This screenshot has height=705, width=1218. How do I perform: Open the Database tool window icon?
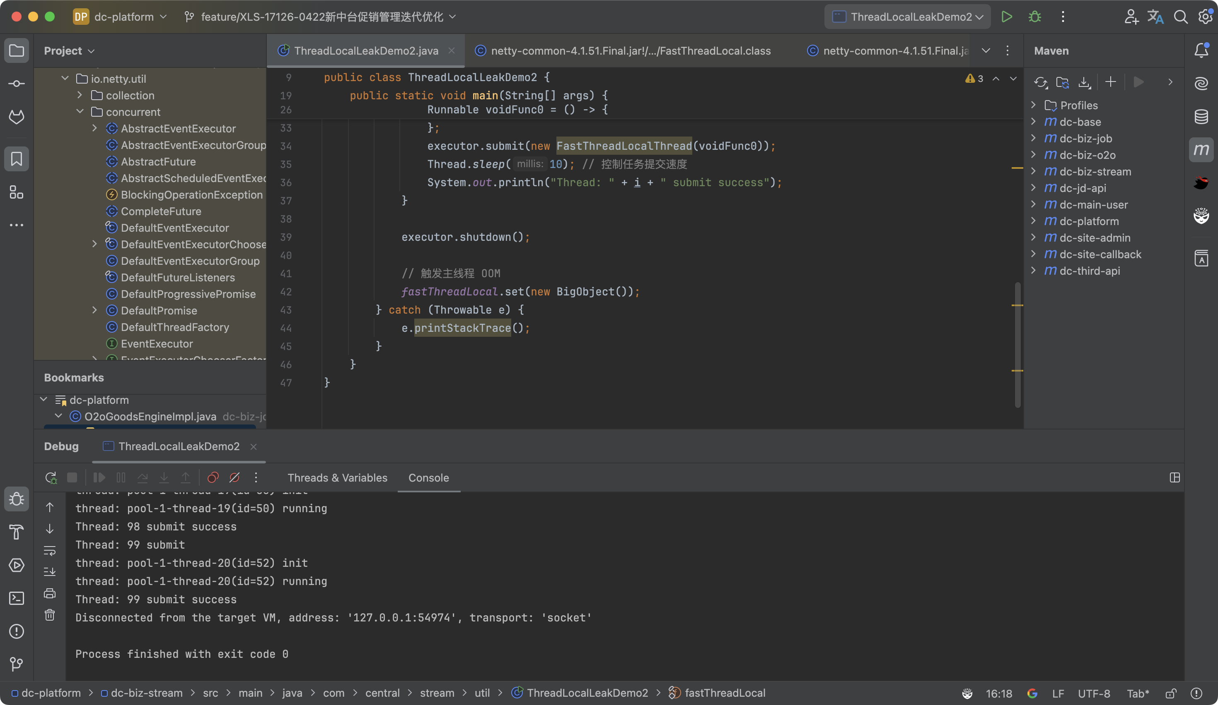(x=1201, y=117)
